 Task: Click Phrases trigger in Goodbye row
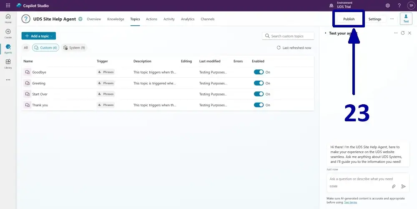click(106, 72)
